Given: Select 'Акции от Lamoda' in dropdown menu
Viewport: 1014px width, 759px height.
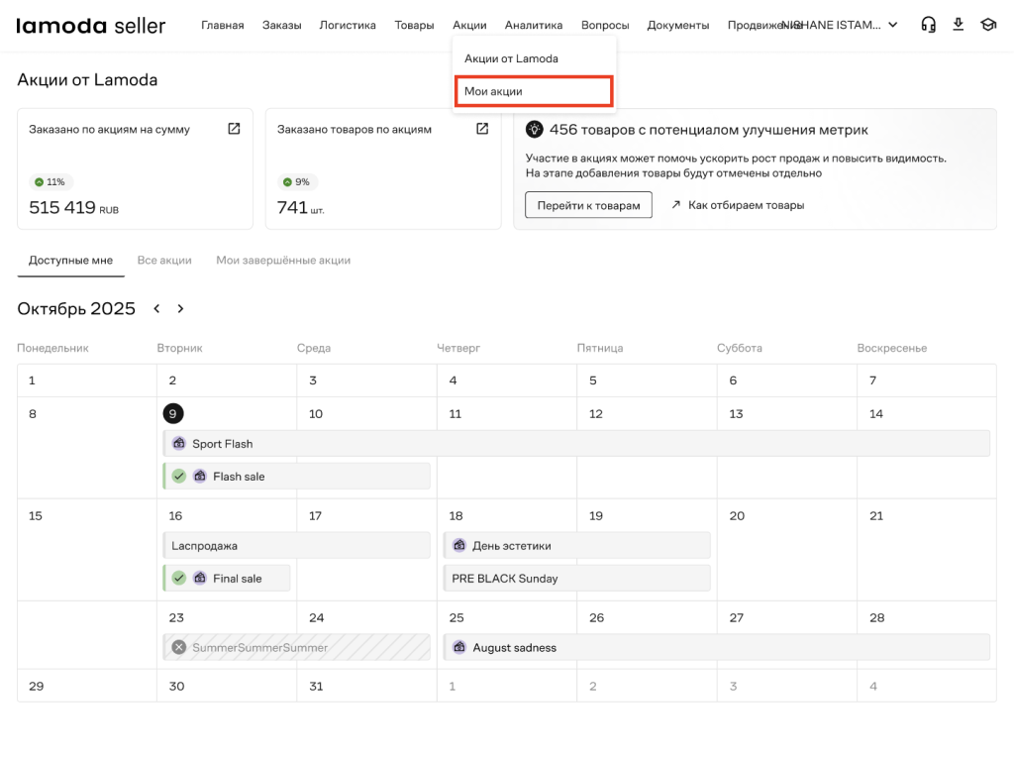Looking at the screenshot, I should pos(534,58).
